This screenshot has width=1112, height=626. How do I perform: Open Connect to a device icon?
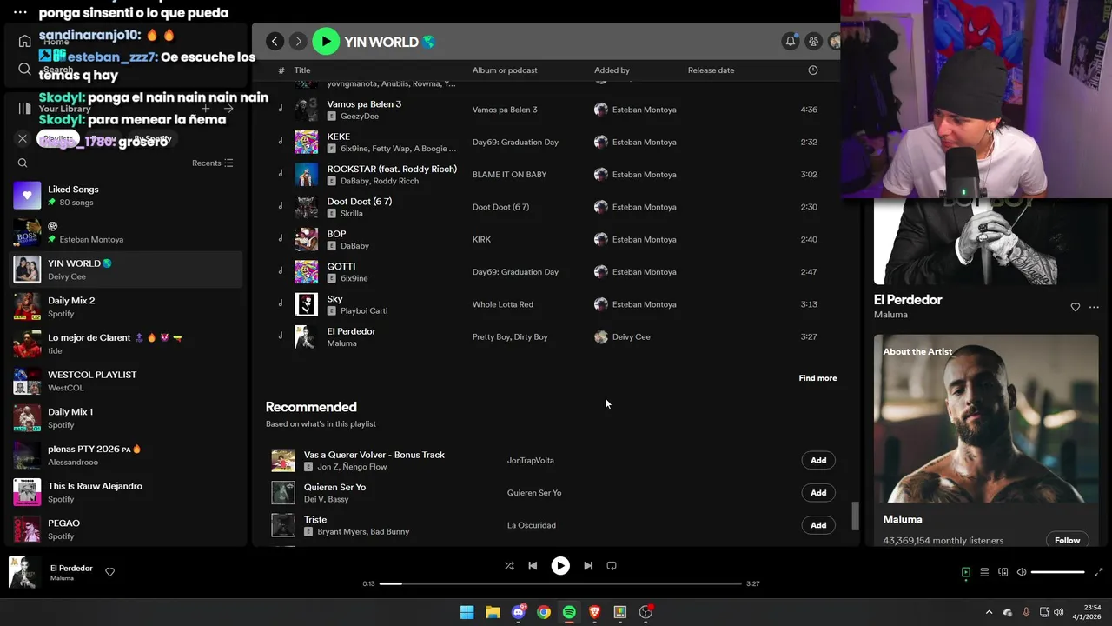pyautogui.click(x=1003, y=572)
